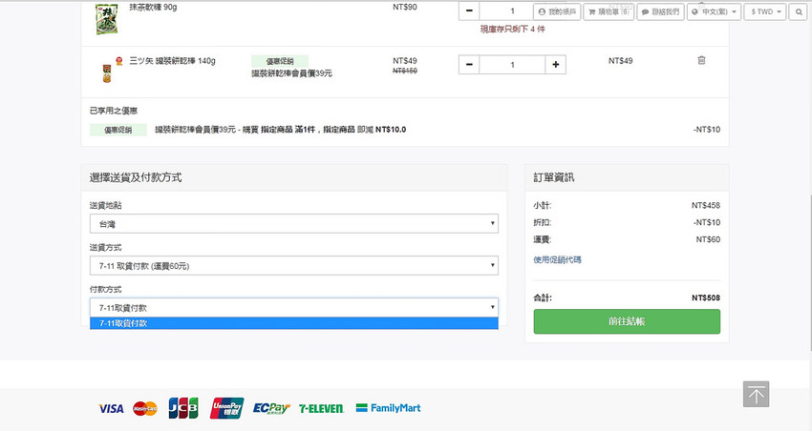
Task: Click the JCB logo
Action: click(183, 408)
